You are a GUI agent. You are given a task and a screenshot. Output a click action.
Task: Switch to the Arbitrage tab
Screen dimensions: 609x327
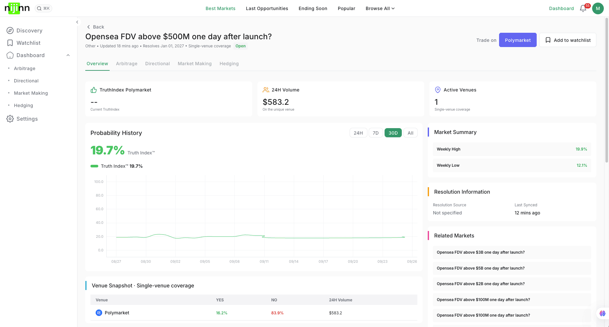click(x=127, y=64)
